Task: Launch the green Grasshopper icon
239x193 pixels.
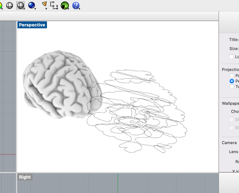Action: 65,5
